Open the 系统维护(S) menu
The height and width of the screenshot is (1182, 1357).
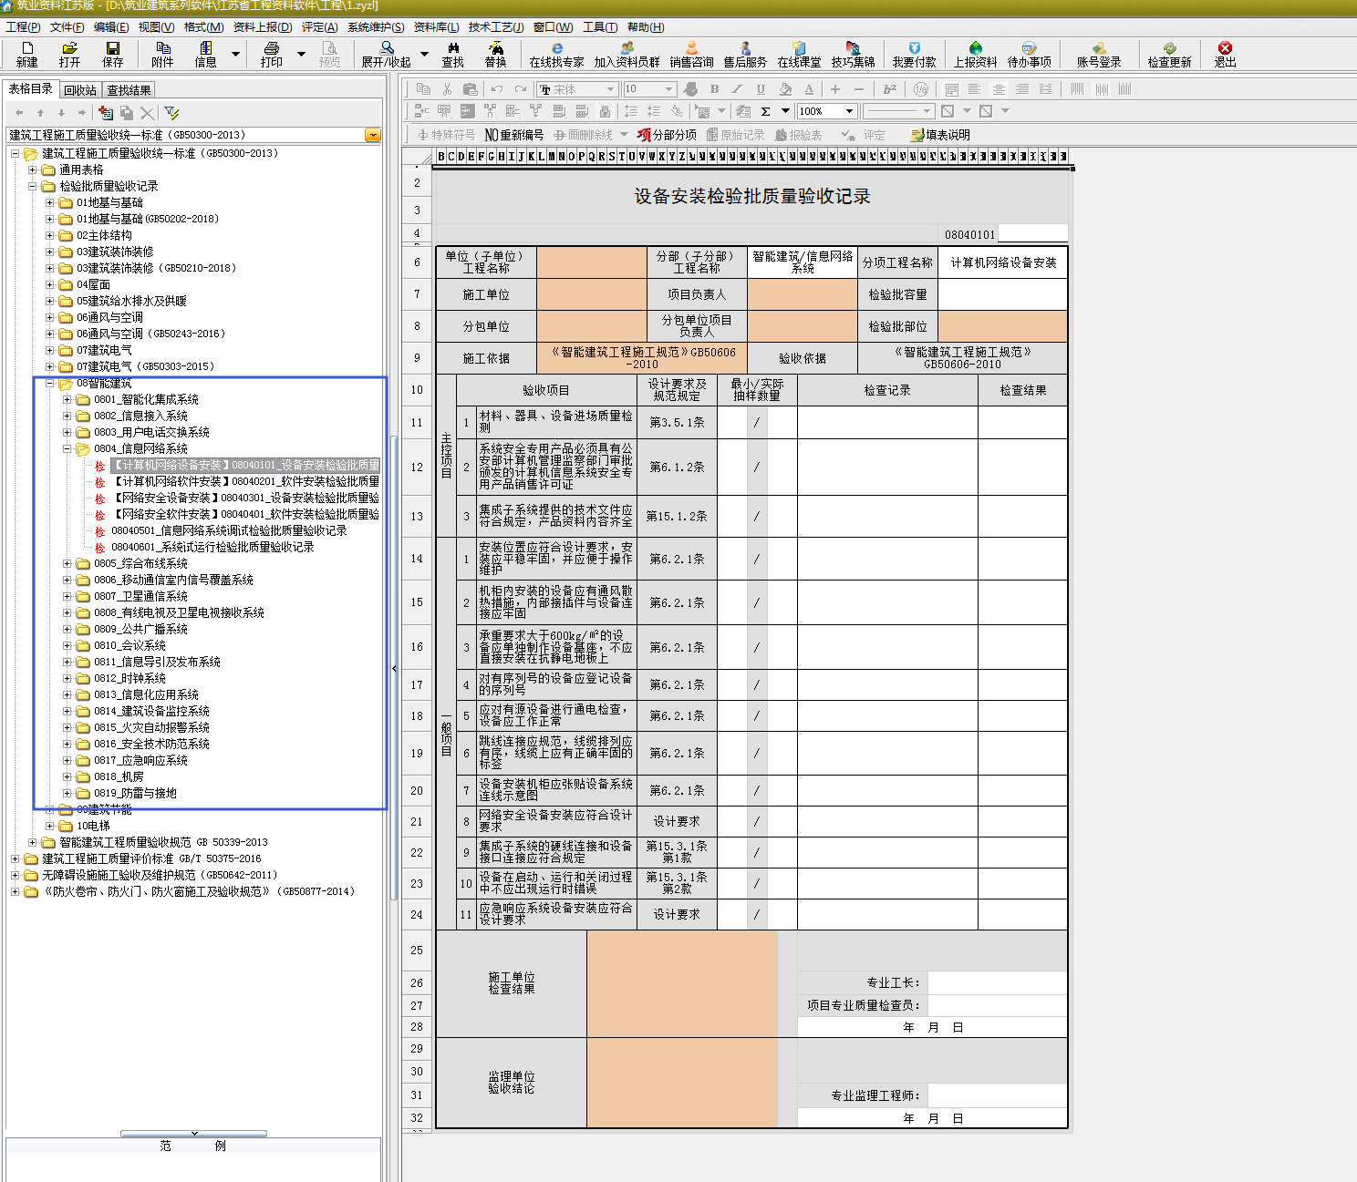(376, 27)
